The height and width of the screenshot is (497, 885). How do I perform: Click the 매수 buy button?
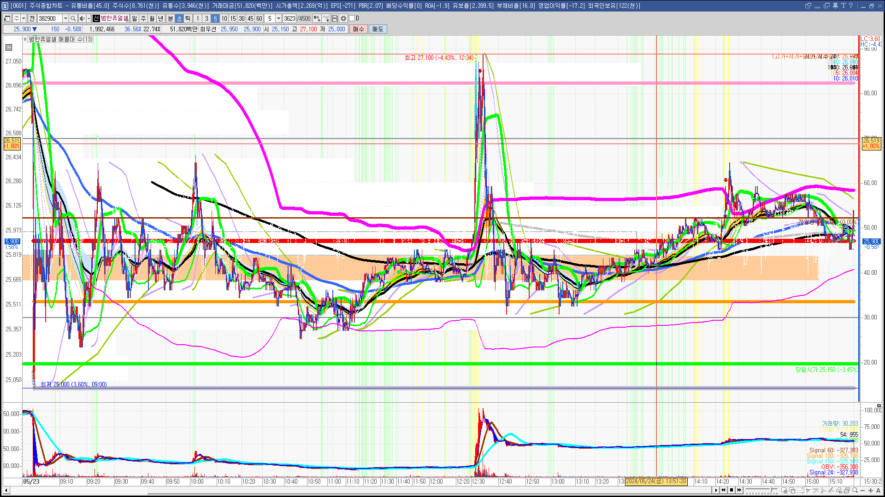pyautogui.click(x=359, y=29)
